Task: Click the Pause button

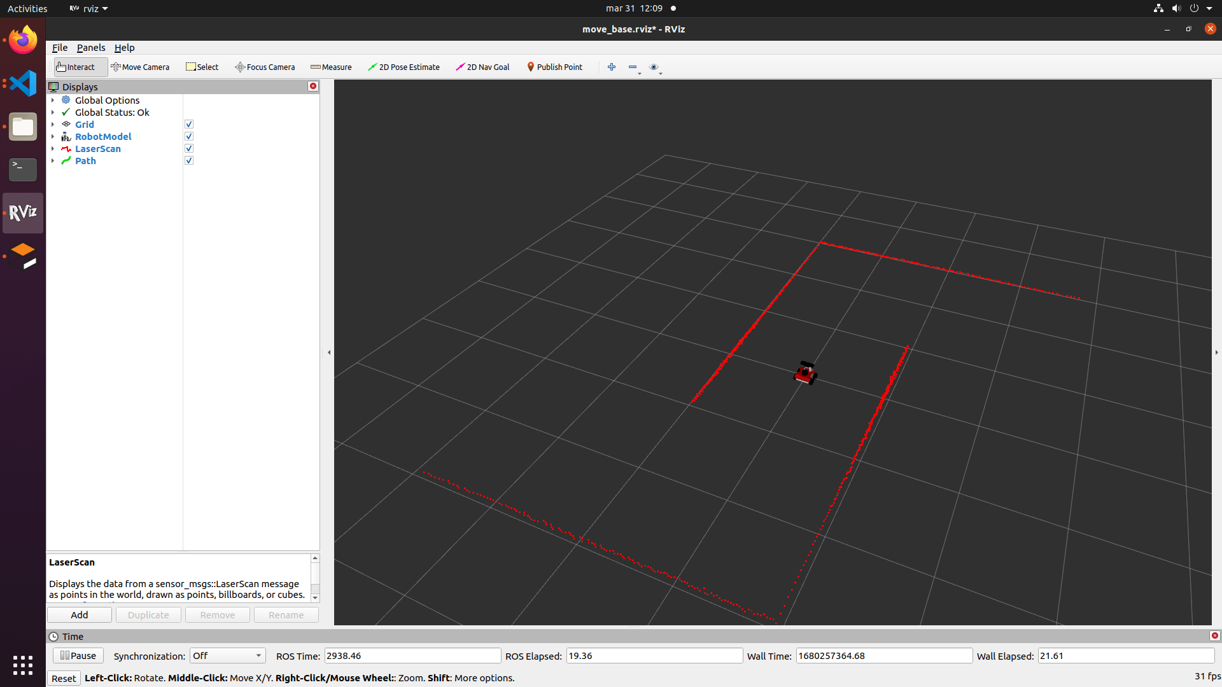Action: click(78, 656)
